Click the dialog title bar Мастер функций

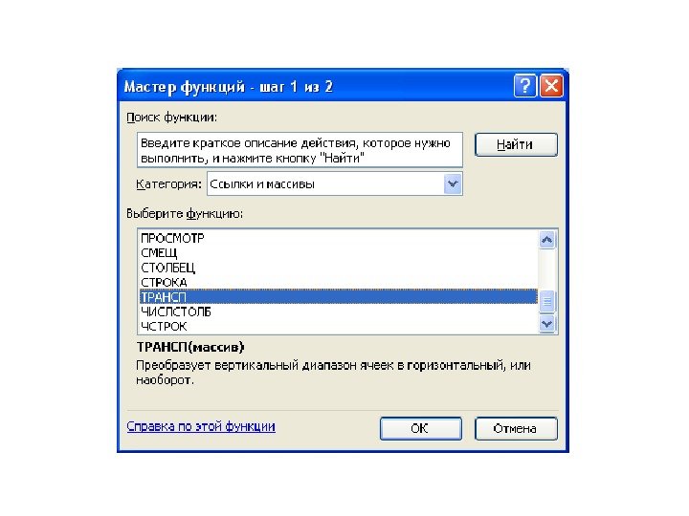coord(317,86)
